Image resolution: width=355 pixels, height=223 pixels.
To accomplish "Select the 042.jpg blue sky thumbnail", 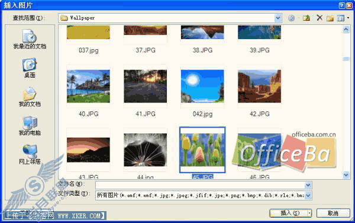I will (202, 86).
